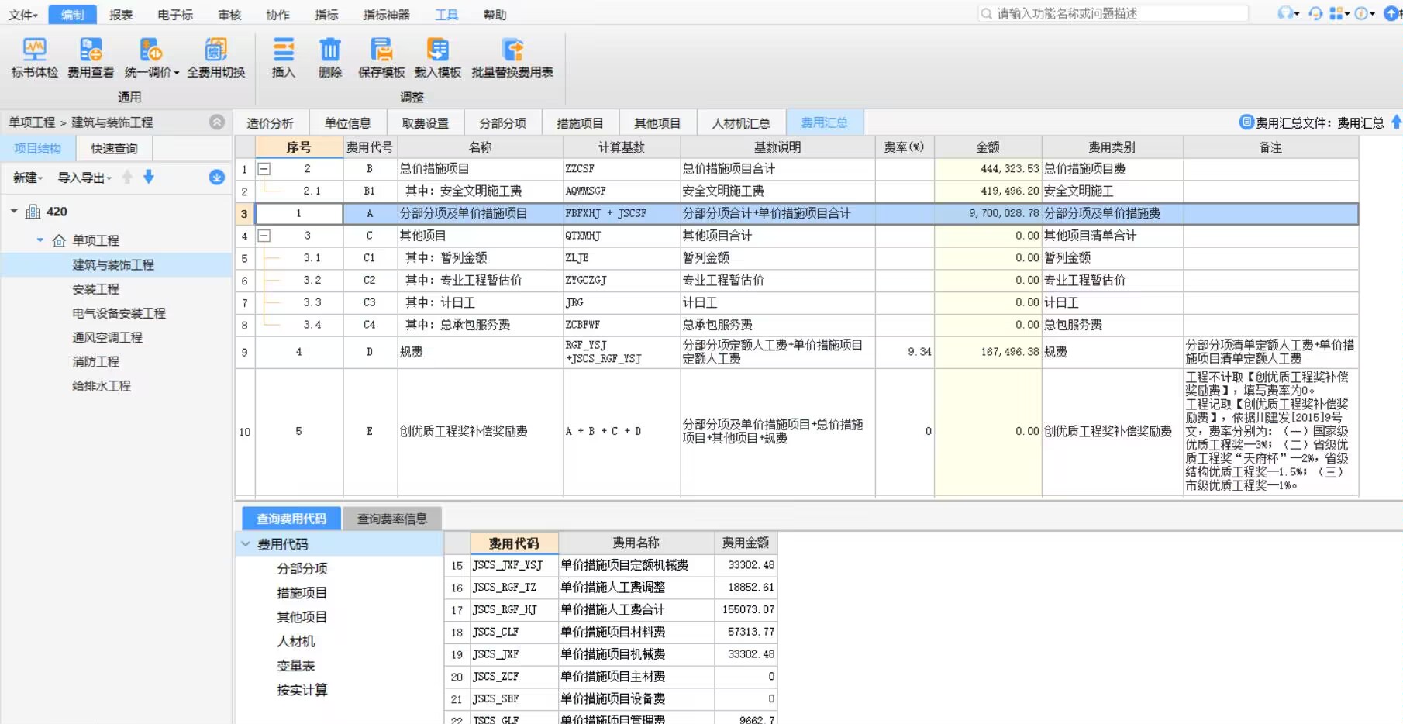Click the search magnifier icon
The height and width of the screenshot is (724, 1403).
[x=986, y=13]
